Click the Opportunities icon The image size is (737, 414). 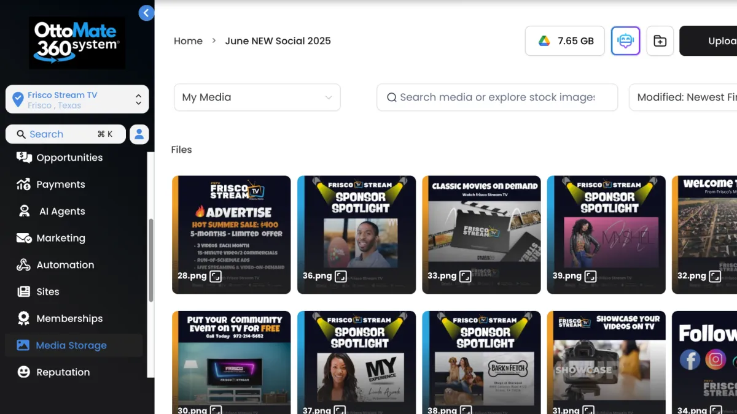pyautogui.click(x=24, y=158)
